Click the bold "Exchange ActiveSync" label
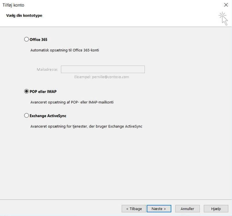This screenshot has height=216, width=232. click(48, 116)
